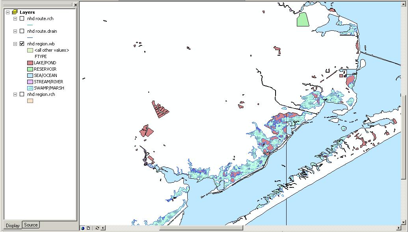
Task: Collapse the nhd region.wb legend
Action: coord(15,44)
